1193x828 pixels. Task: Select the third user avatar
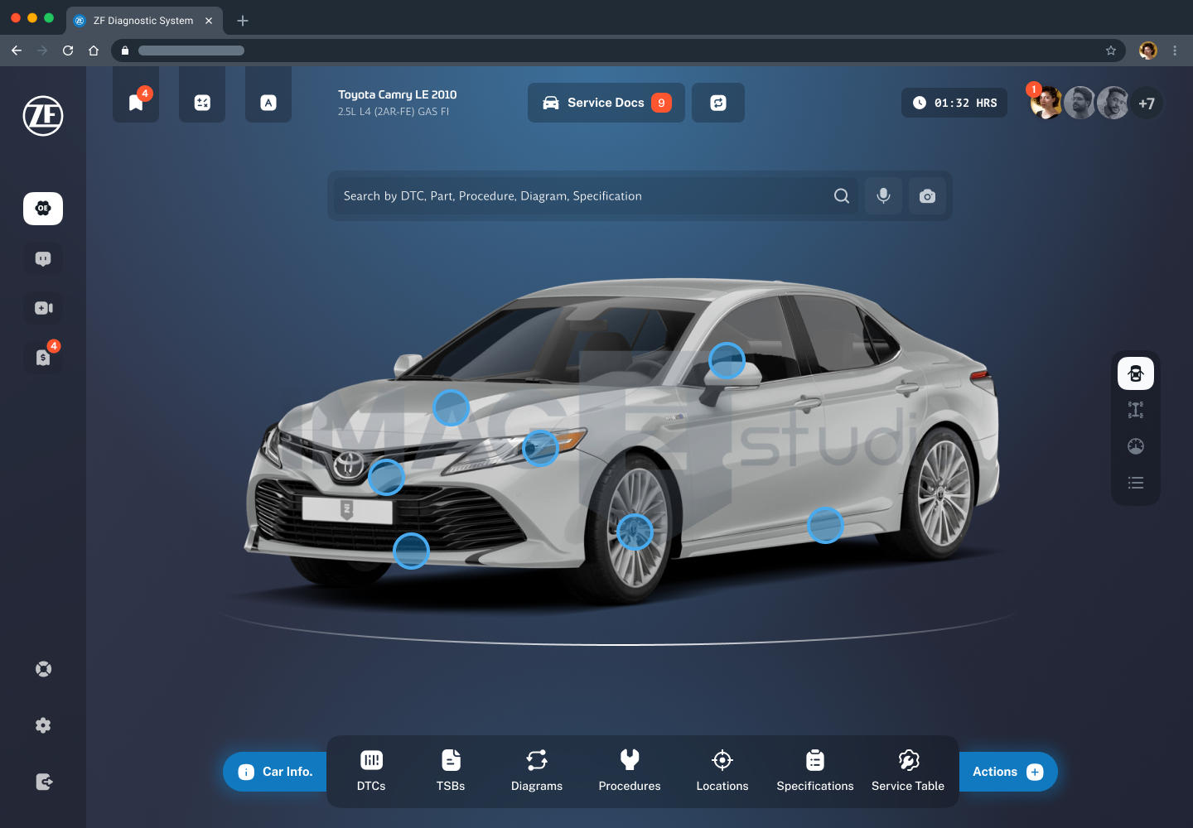[x=1113, y=103]
